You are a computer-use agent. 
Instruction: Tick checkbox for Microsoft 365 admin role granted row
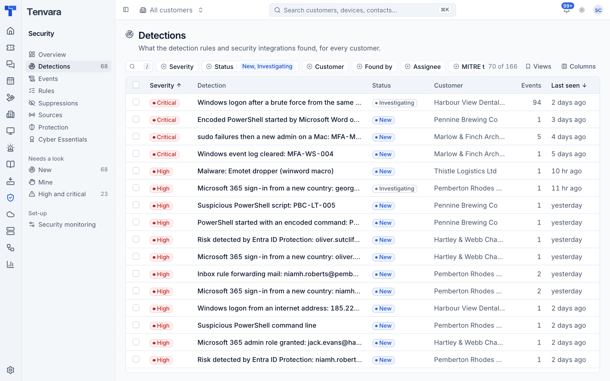tap(136, 342)
